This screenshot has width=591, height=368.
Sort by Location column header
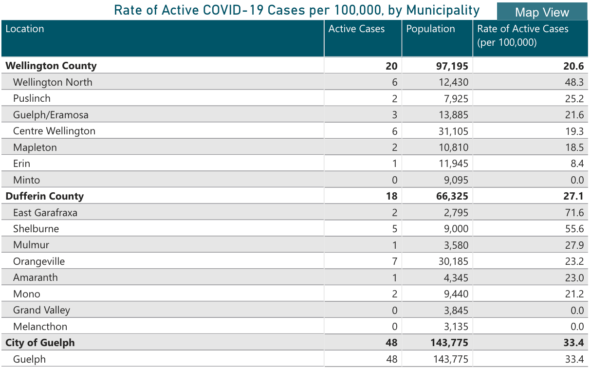click(25, 29)
